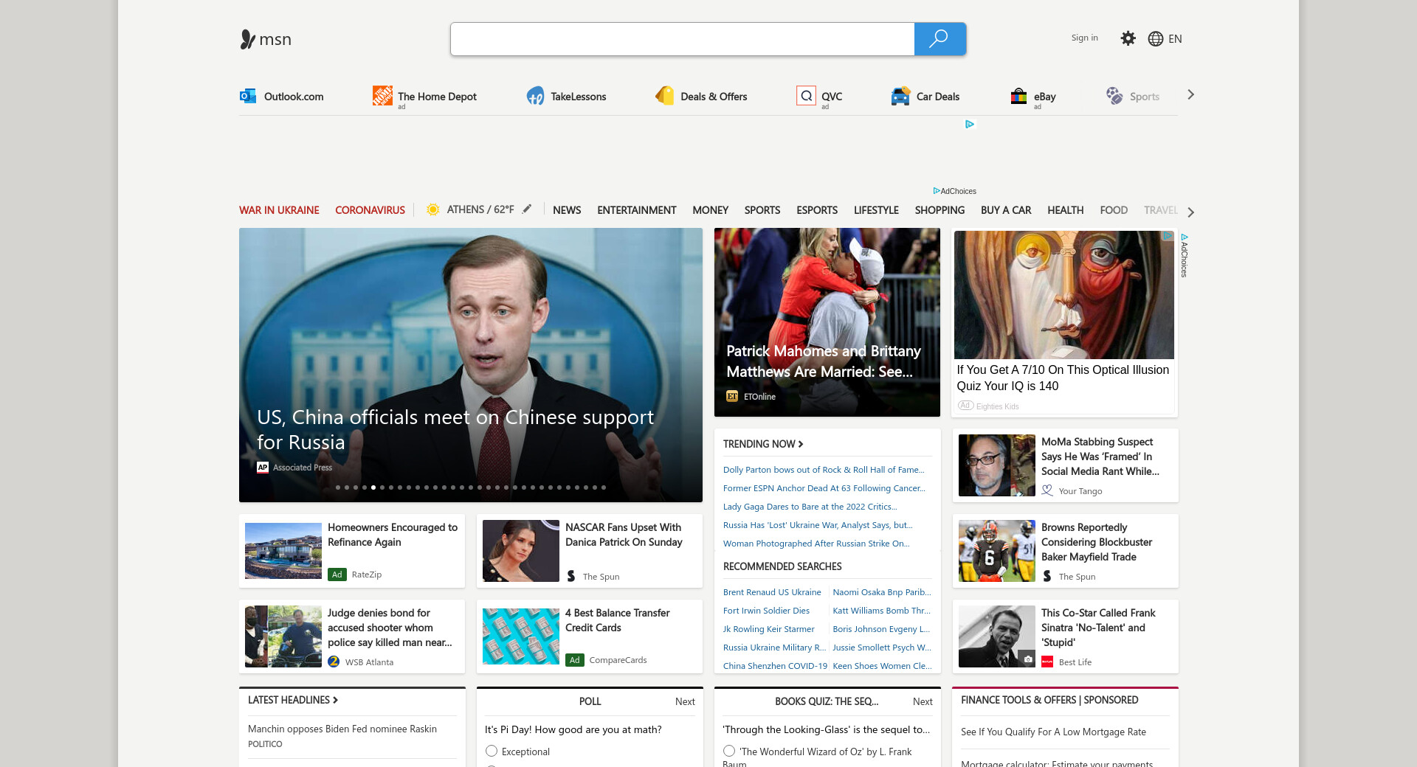
Task: Click The Home Depot shortcut icon
Action: click(x=382, y=96)
